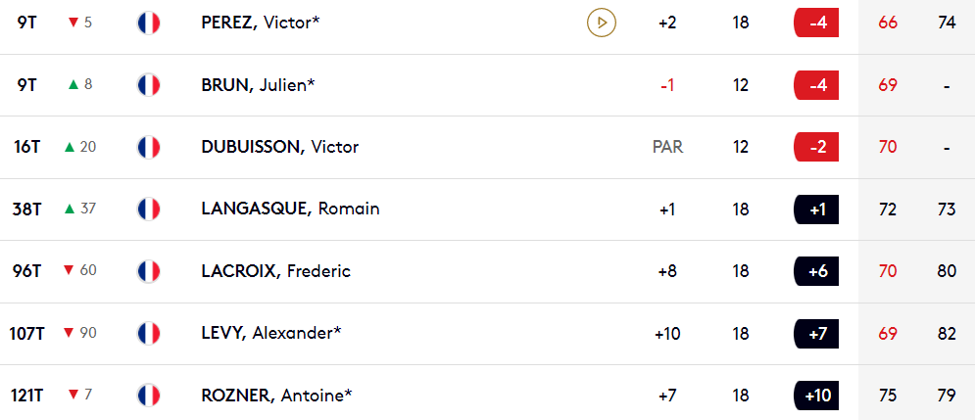The width and height of the screenshot is (975, 420).
Task: Click green up arrow in Brun's row
Action: point(73,84)
